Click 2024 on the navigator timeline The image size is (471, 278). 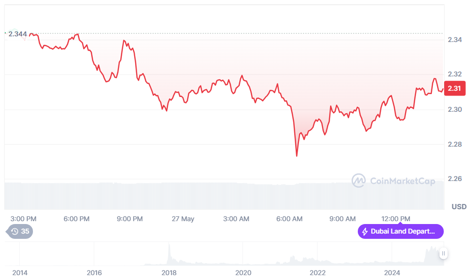tap(392, 273)
